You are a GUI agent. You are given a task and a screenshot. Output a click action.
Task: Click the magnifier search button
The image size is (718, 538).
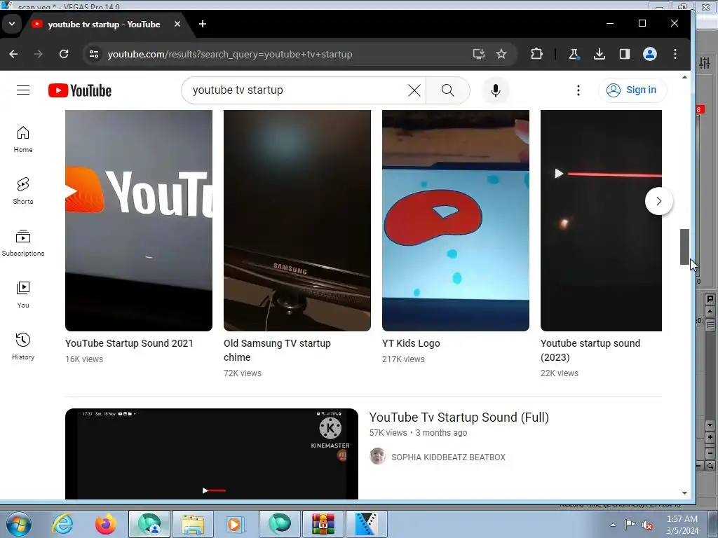tap(448, 90)
